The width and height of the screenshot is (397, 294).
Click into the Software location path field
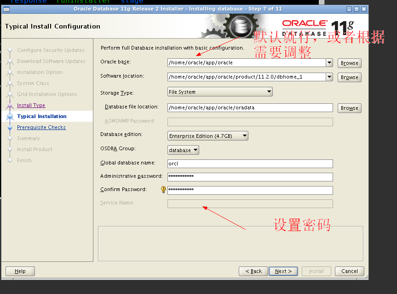click(247, 77)
